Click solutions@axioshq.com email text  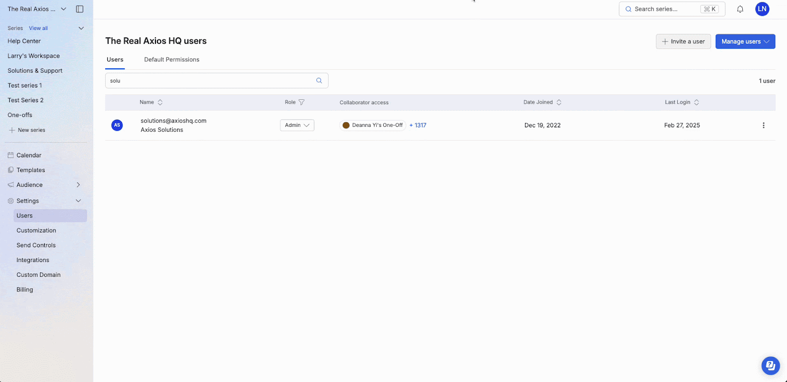coord(174,120)
